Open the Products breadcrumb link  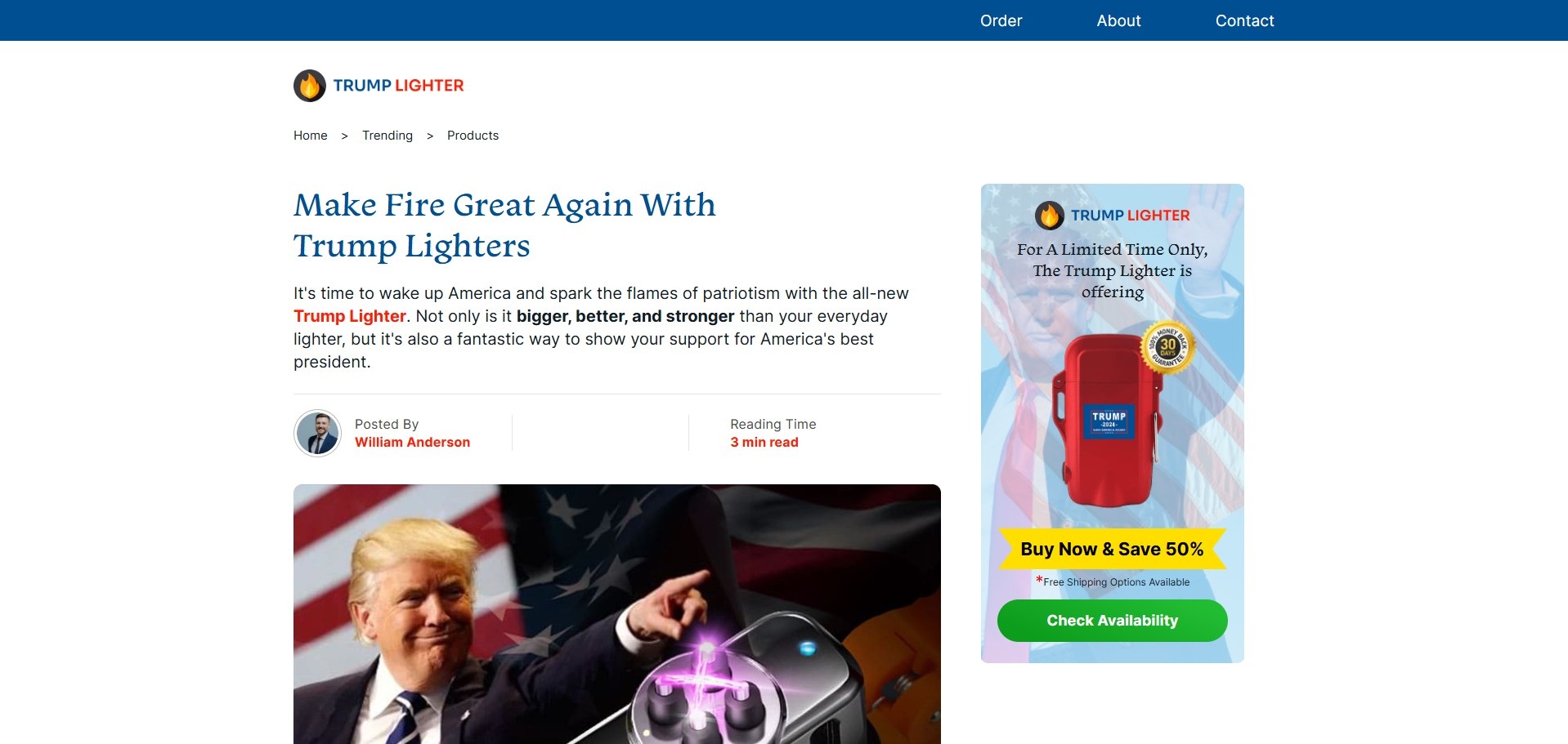click(x=473, y=136)
